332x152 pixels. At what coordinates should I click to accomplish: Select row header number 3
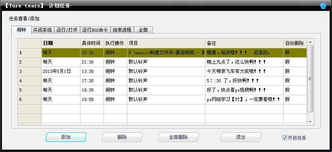(30, 71)
